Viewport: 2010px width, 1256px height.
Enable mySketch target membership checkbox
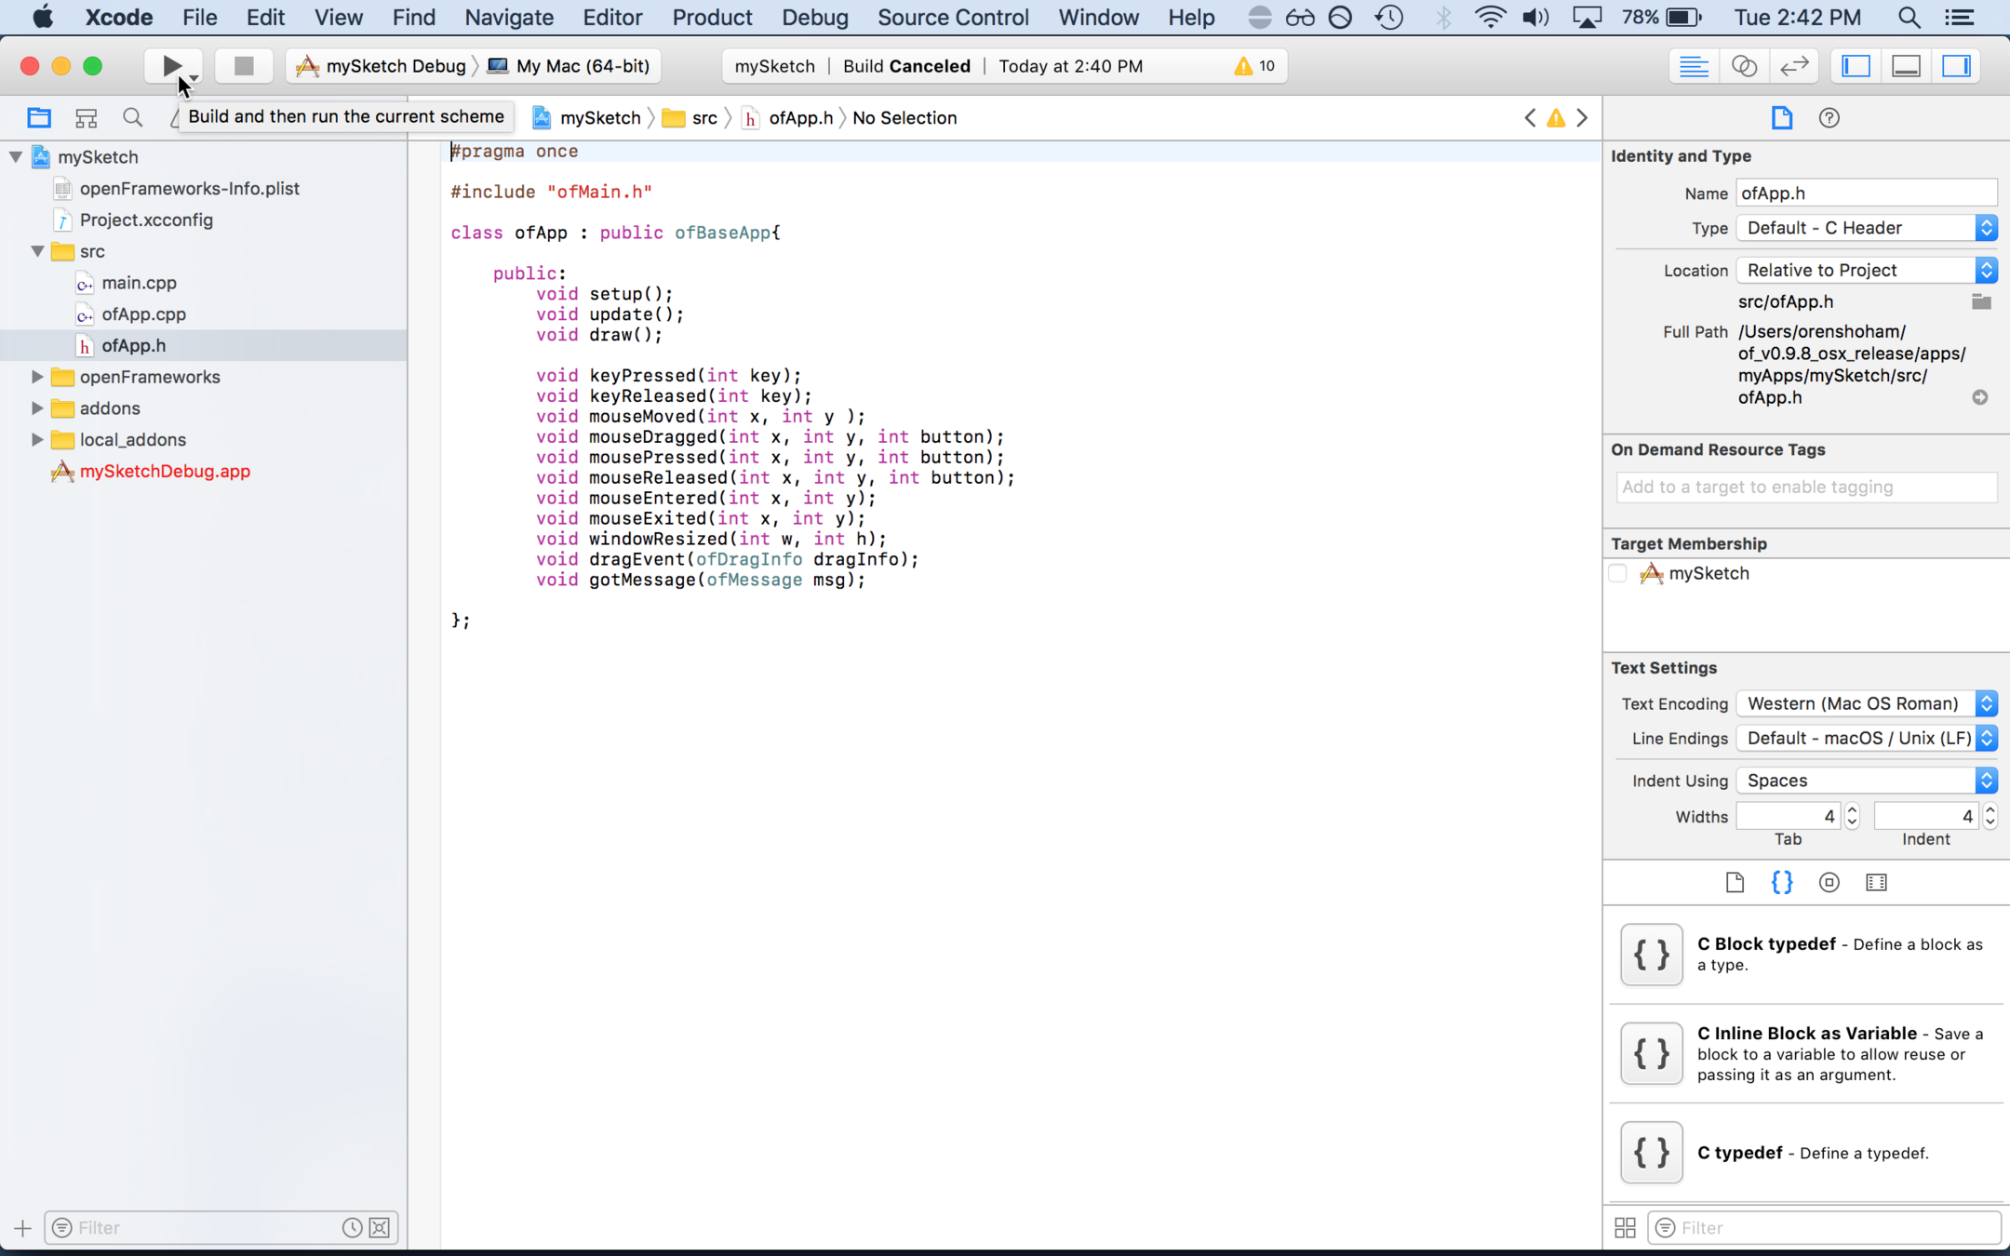1618,574
